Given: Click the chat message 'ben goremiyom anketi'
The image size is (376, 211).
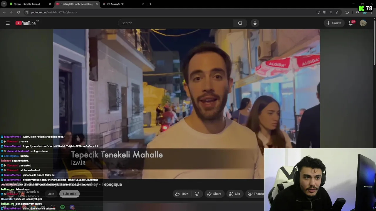Looking at the screenshot, I should [29, 204].
